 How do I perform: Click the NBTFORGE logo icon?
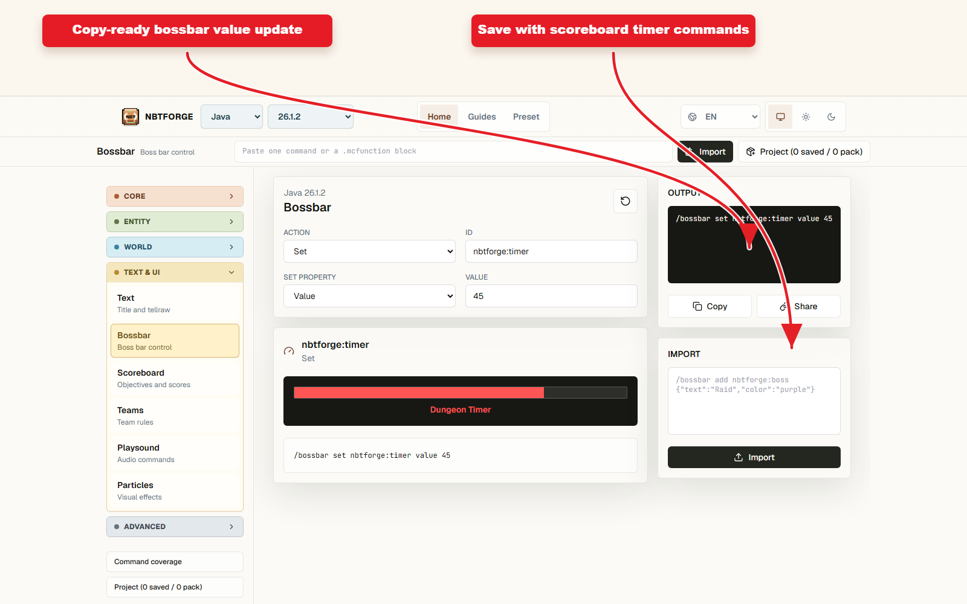click(x=131, y=117)
